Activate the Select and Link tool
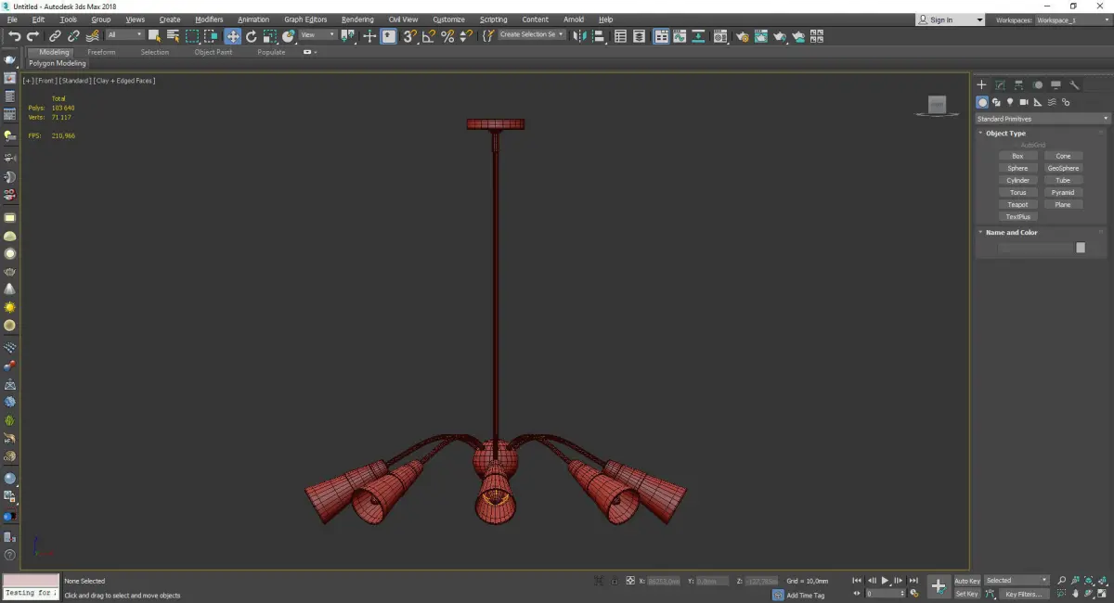Viewport: 1114px width, 603px height. point(55,36)
